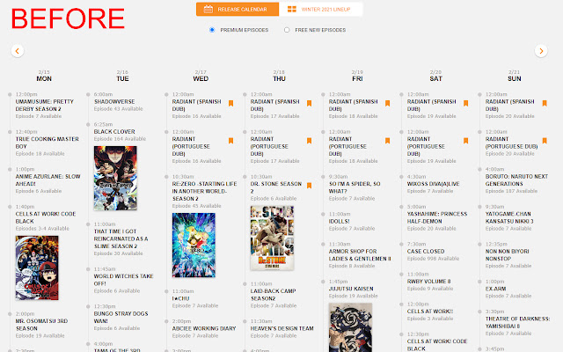Click the 2/18 THU column header
563x352 pixels.
pos(279,76)
